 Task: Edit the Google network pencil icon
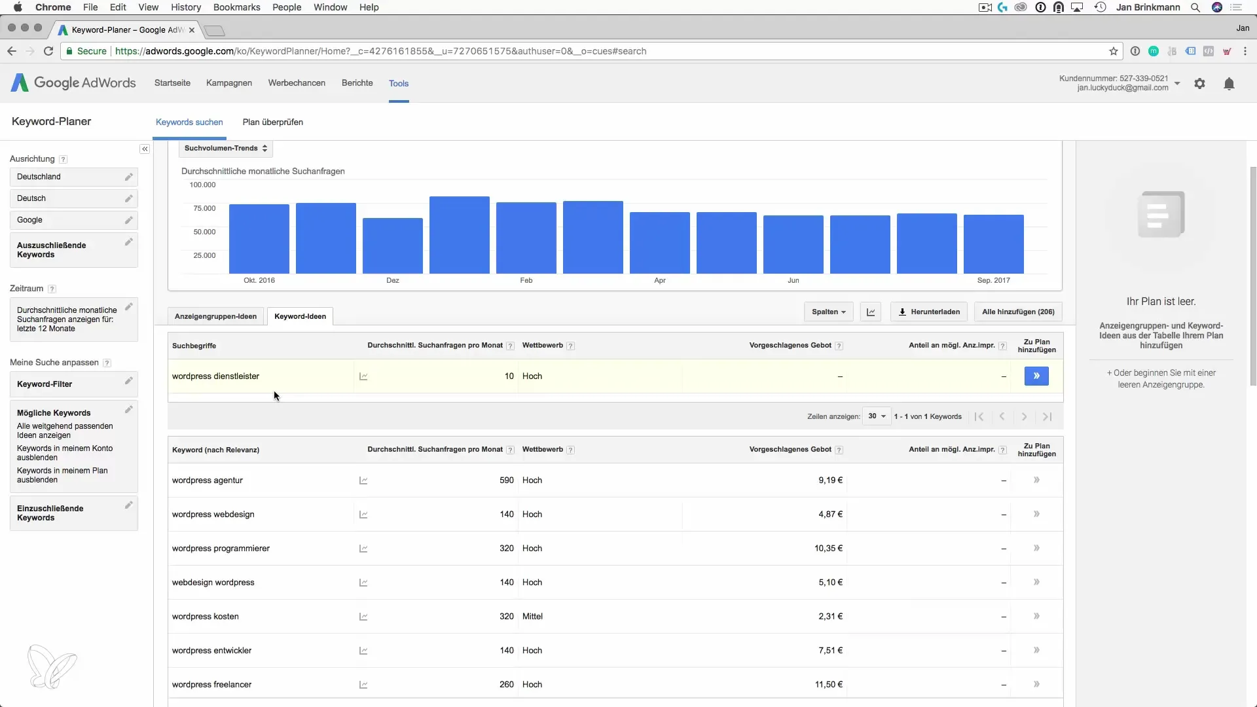coord(129,220)
